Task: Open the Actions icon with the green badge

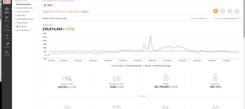Action: click(7, 45)
